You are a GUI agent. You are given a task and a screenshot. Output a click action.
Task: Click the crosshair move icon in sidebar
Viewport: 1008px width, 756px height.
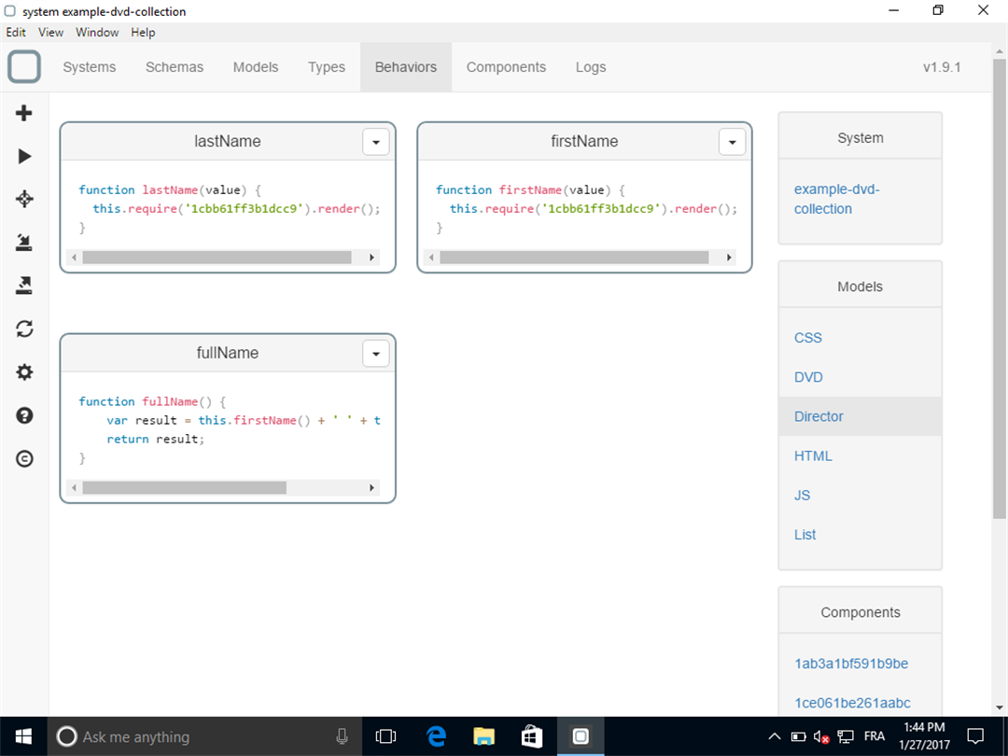tap(24, 199)
